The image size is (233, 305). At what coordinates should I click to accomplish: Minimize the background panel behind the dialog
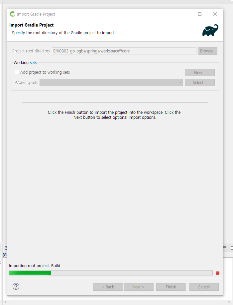pos(225,247)
